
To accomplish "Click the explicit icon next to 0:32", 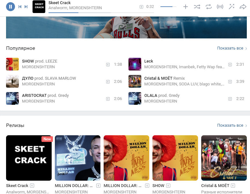I will coord(141,7).
